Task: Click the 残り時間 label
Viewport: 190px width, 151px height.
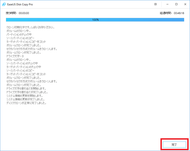Action: pos(11,13)
